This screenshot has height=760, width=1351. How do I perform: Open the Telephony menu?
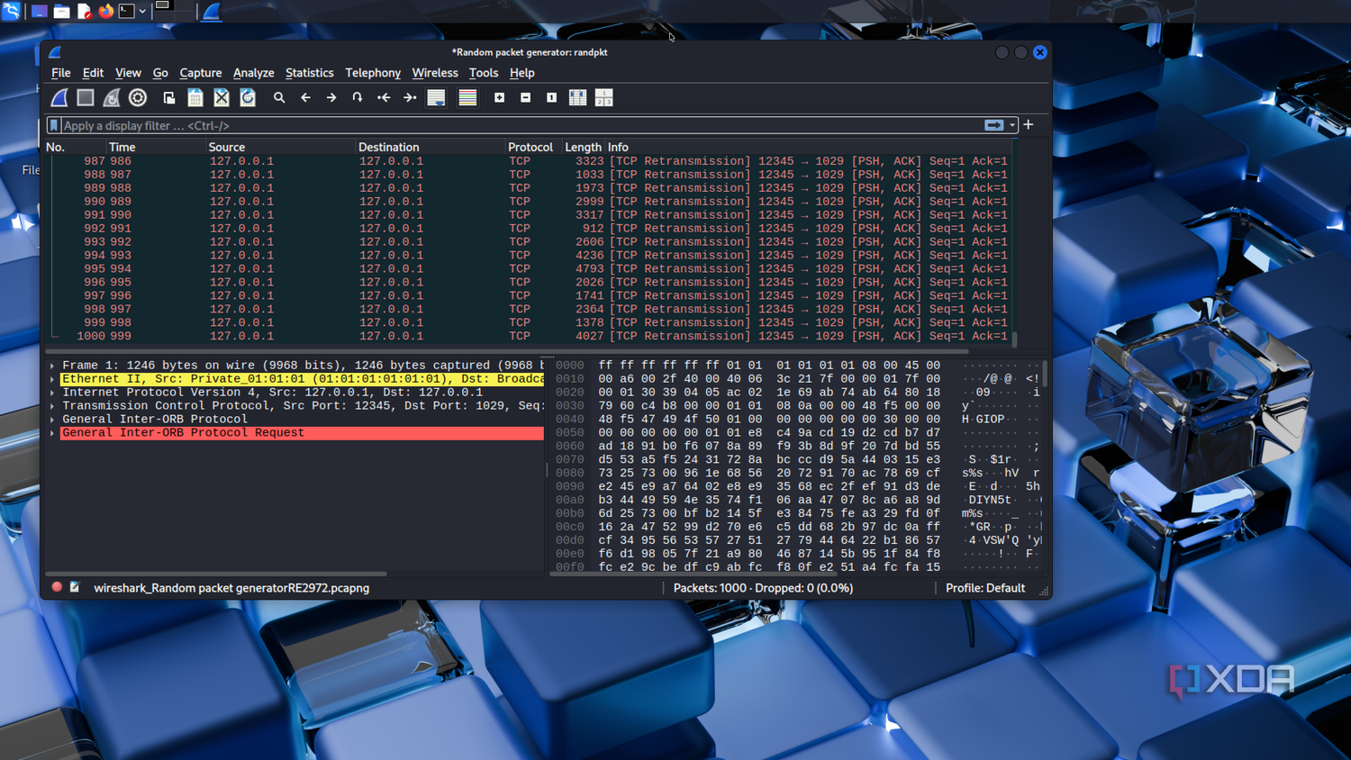373,73
